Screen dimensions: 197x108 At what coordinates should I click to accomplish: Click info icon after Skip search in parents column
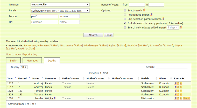tap(164, 19)
